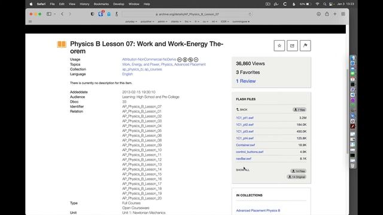Open Safari downloads icon
The image size is (383, 215).
point(318,14)
